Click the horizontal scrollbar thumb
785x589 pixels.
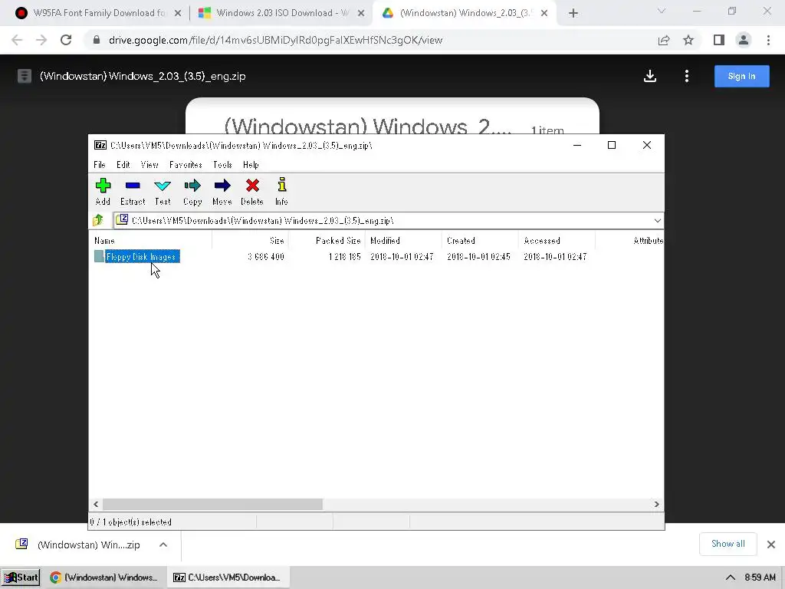coord(213,505)
